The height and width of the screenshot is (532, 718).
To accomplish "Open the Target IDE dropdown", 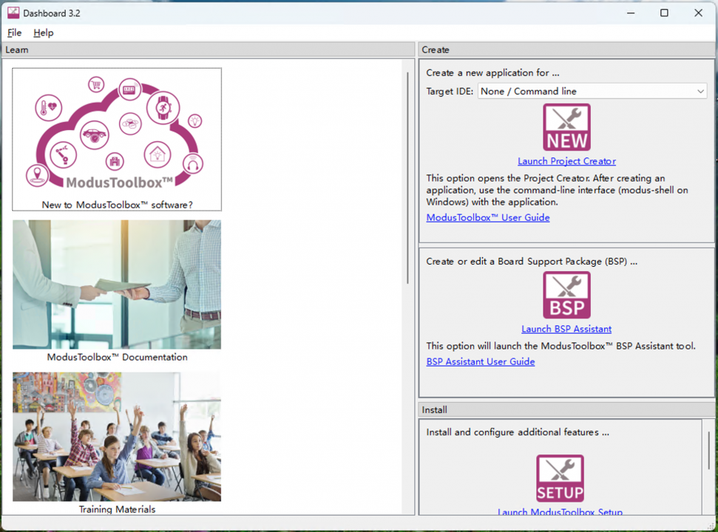I will (592, 91).
